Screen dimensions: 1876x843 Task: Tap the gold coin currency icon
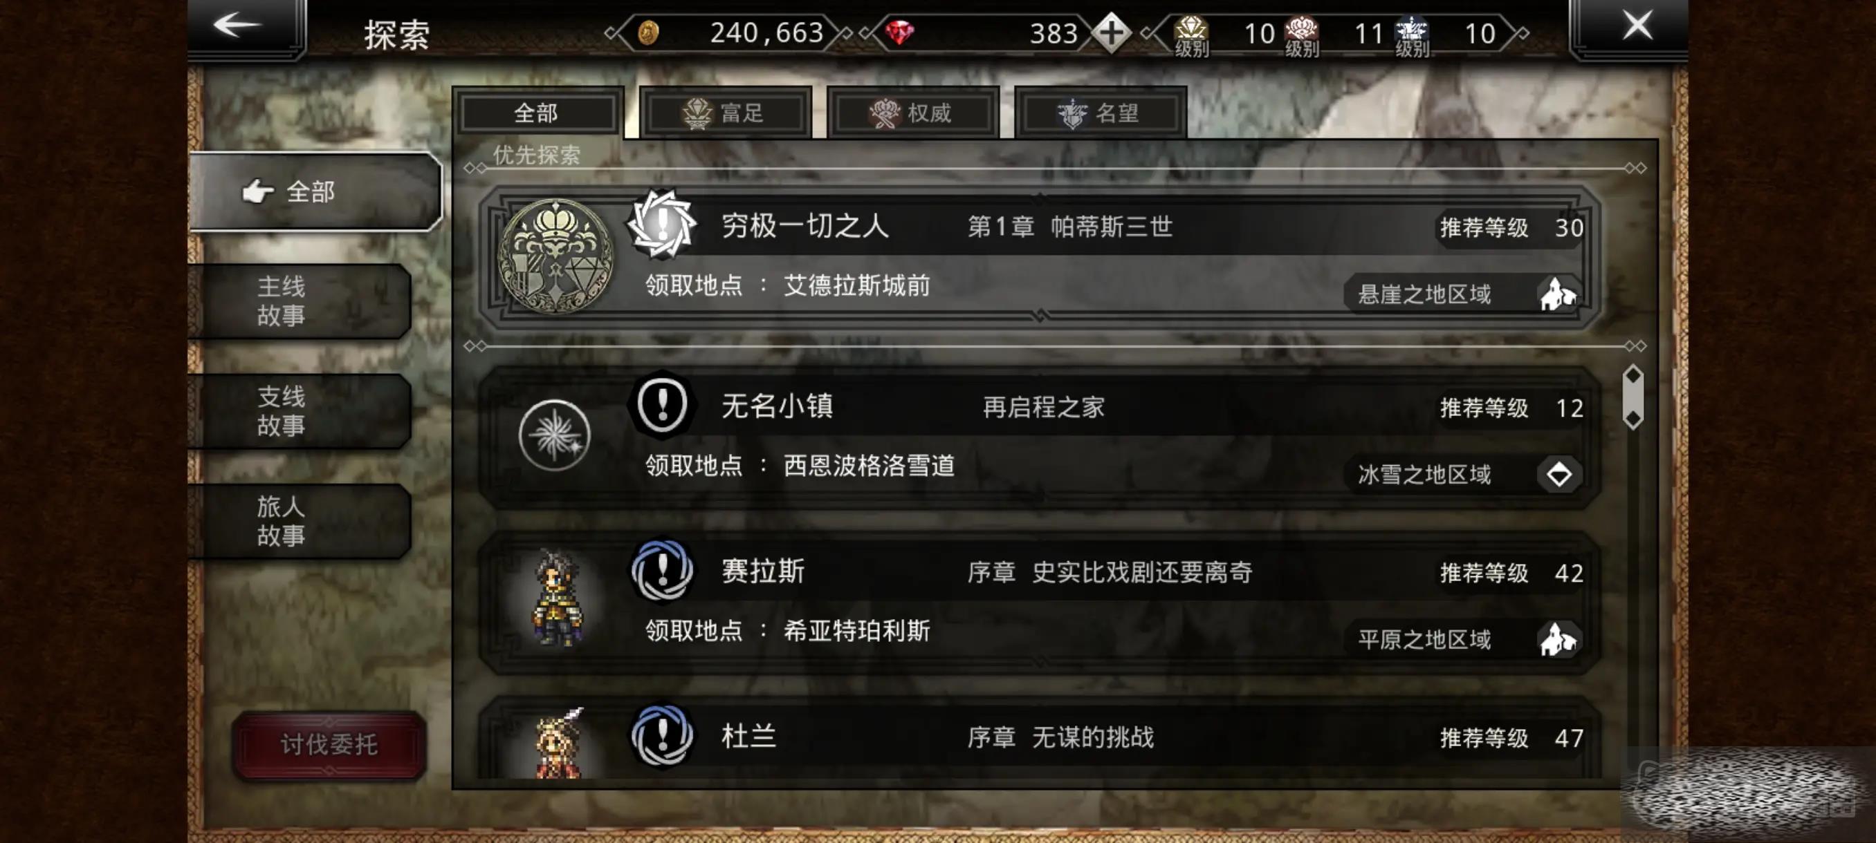(x=647, y=32)
